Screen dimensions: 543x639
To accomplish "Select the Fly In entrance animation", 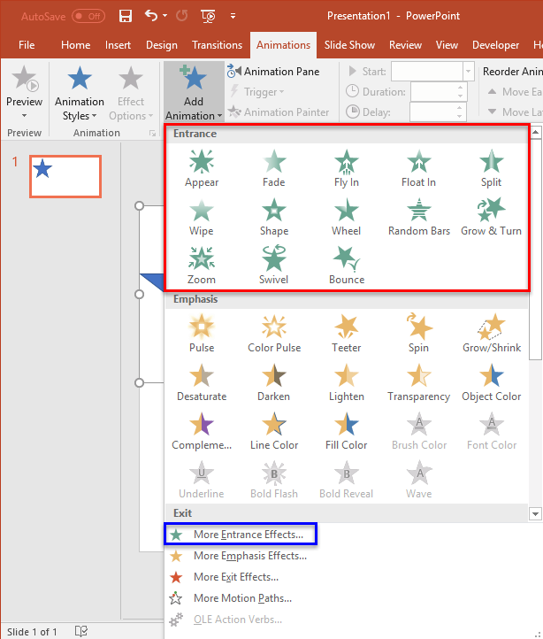I will click(347, 168).
